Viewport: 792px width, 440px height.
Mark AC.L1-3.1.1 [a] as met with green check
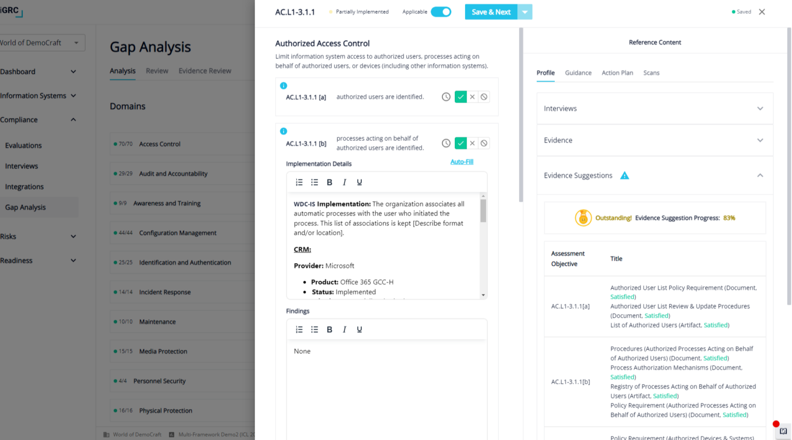coord(460,97)
